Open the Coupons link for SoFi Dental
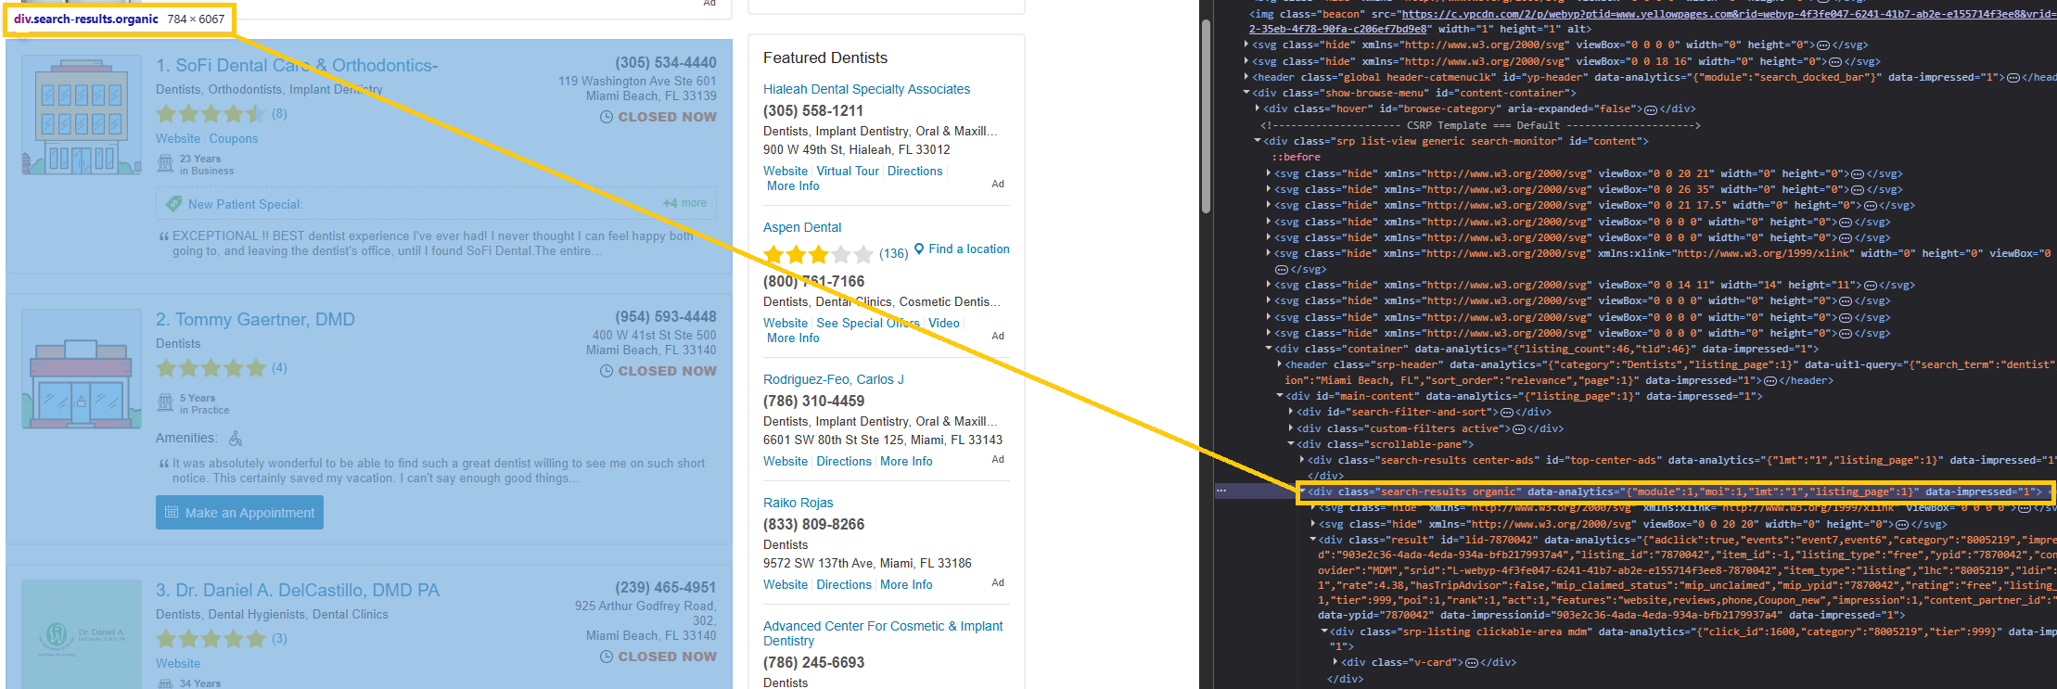 234,139
